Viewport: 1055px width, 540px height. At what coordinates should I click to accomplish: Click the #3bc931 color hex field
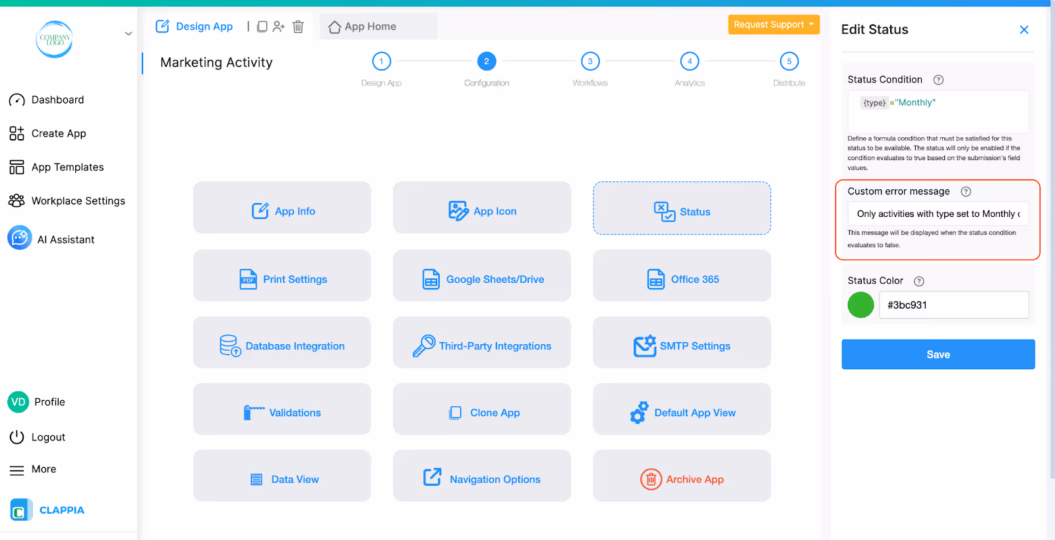point(954,305)
